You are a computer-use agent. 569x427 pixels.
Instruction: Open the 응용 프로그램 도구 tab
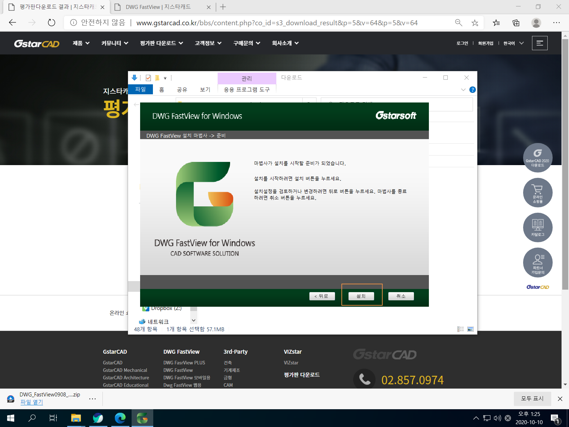[247, 90]
